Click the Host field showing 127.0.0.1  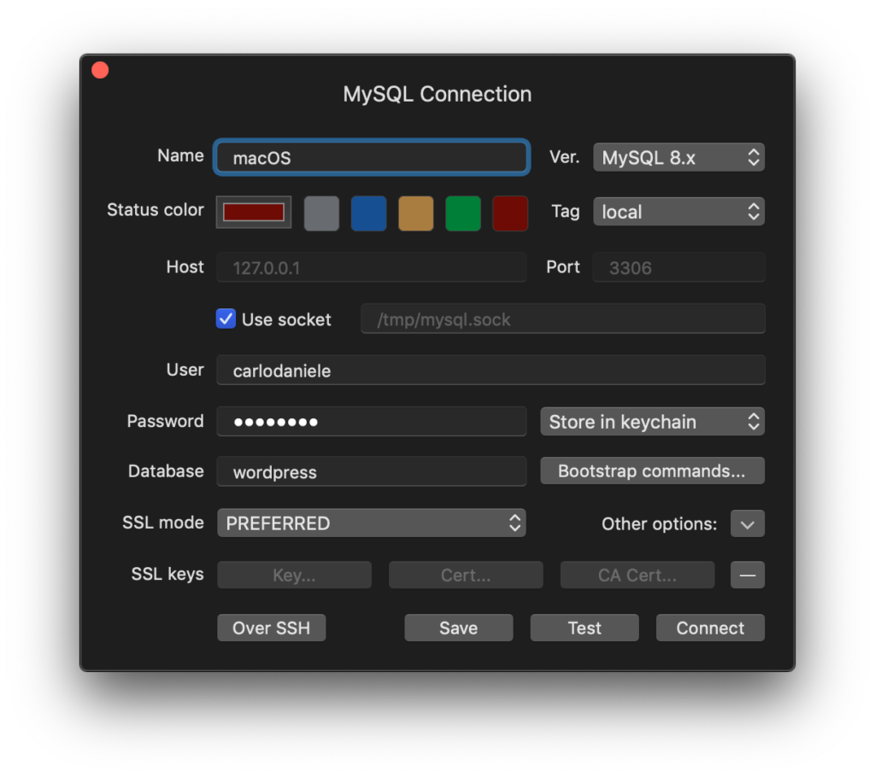(x=372, y=267)
